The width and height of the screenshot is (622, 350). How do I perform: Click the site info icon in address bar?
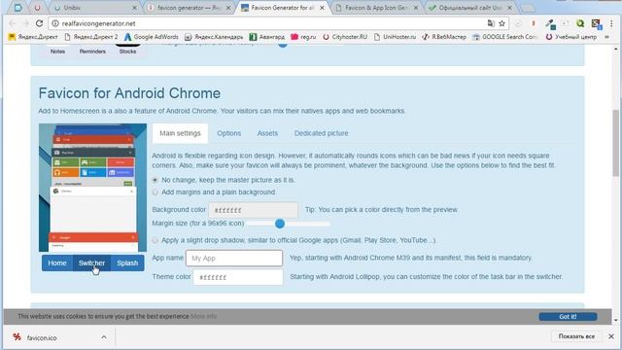(55, 23)
